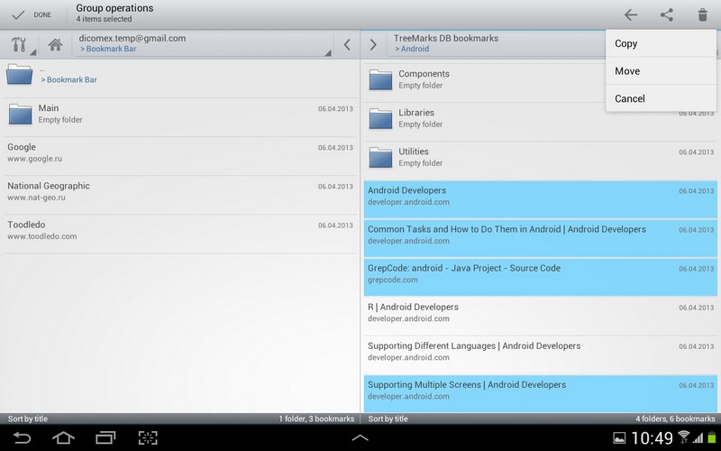Viewport: 721px width, 451px height.
Task: Click the '> Android' path label
Action: pos(412,49)
